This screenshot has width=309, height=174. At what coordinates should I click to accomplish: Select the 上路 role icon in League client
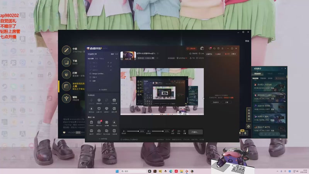pos(66,86)
